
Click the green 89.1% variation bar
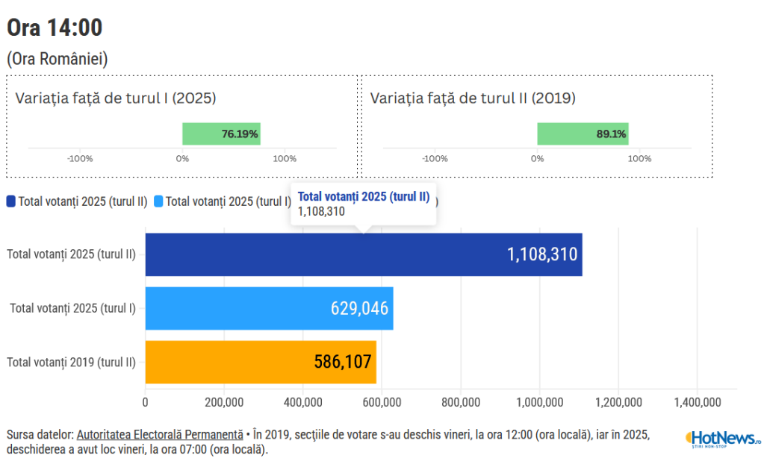583,134
